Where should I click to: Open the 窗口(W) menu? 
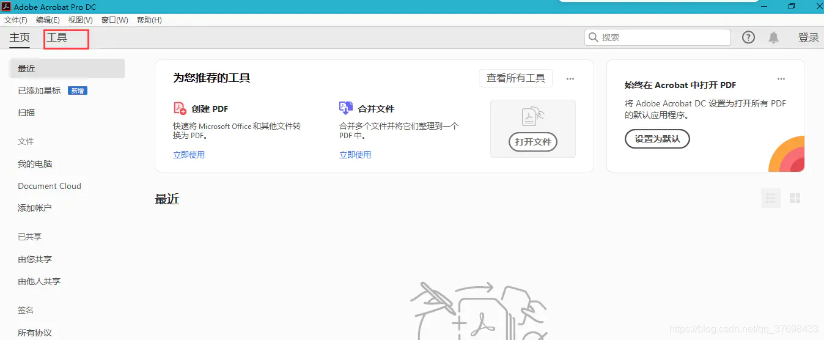pyautogui.click(x=115, y=20)
